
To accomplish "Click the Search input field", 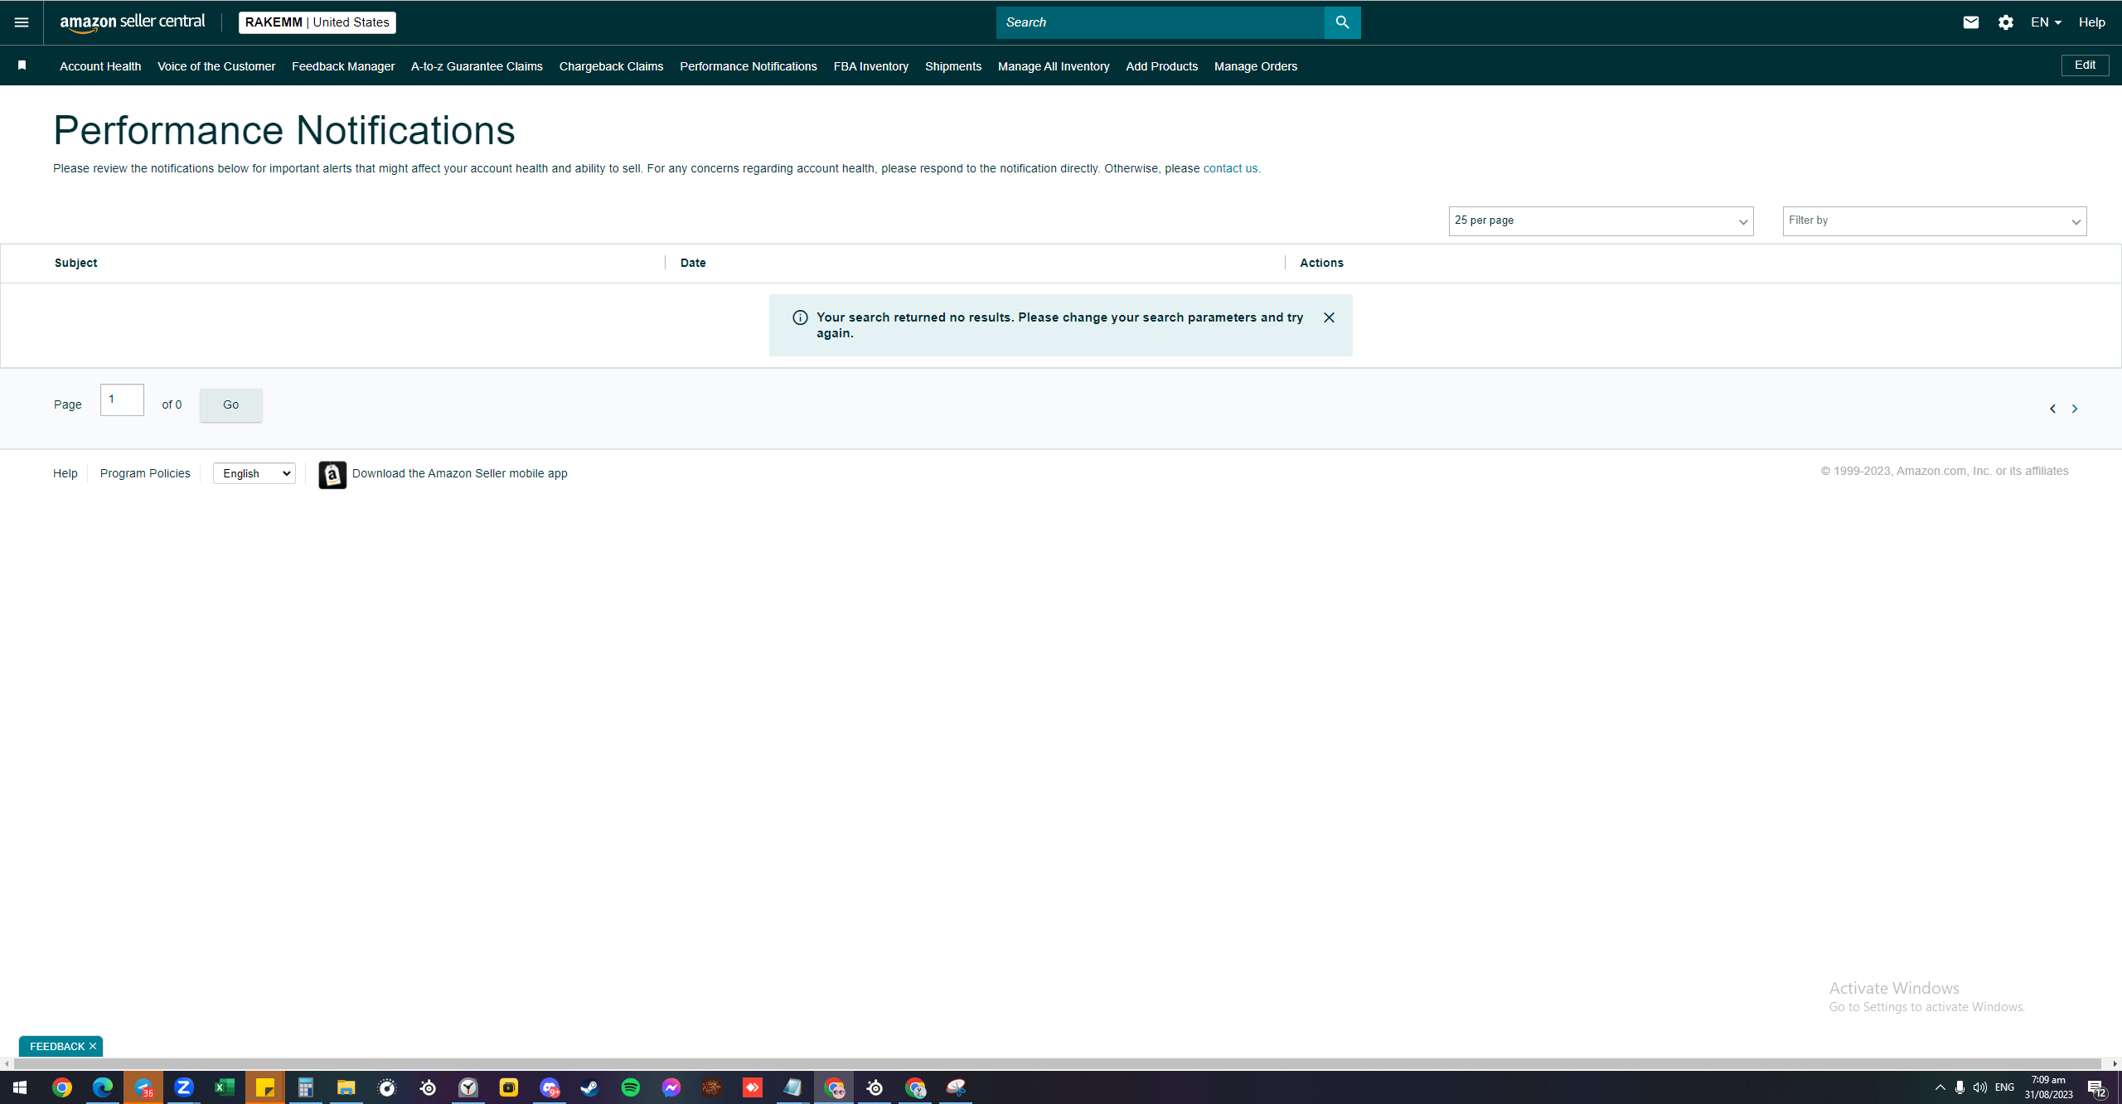I will pos(1160,22).
